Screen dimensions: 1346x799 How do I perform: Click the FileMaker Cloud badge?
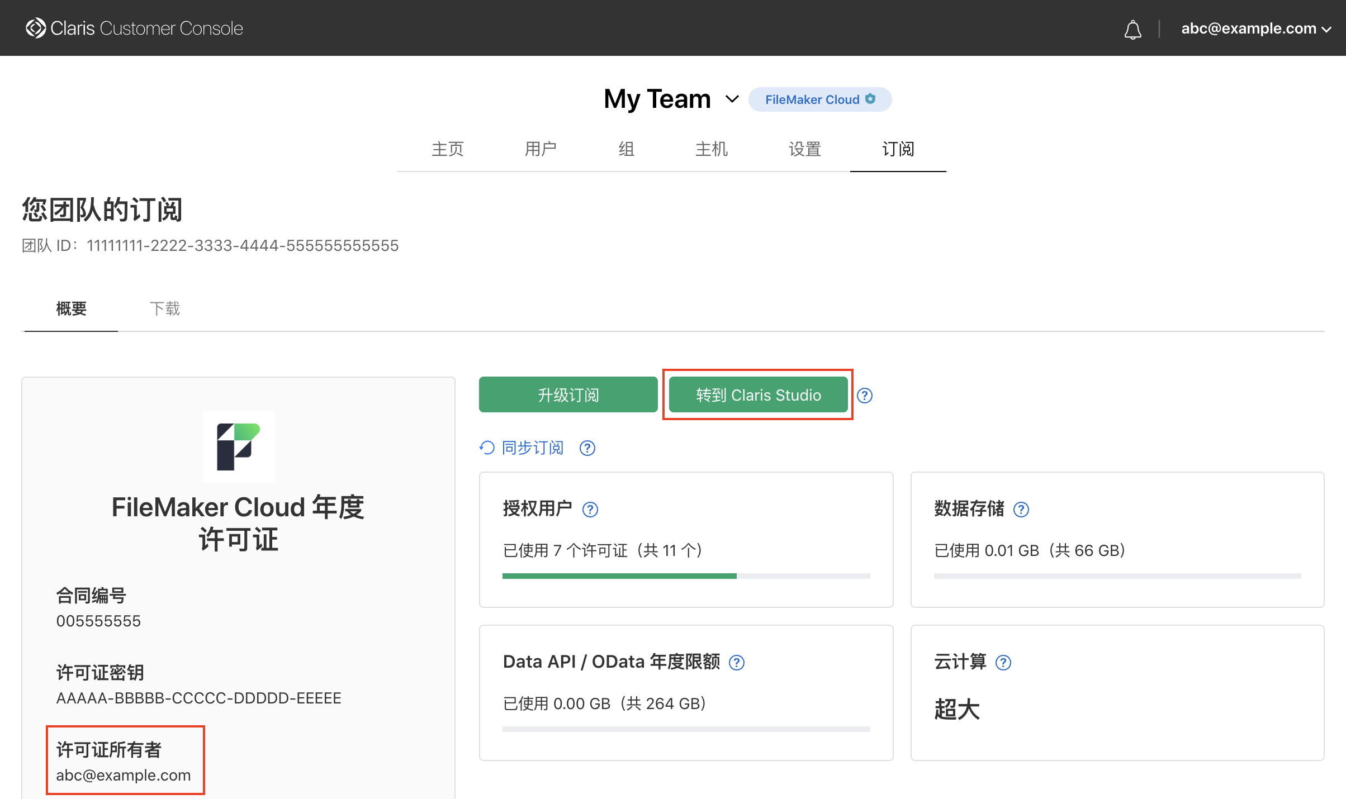tap(819, 99)
